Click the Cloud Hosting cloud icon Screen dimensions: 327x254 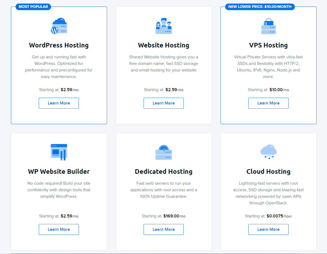pyautogui.click(x=268, y=152)
